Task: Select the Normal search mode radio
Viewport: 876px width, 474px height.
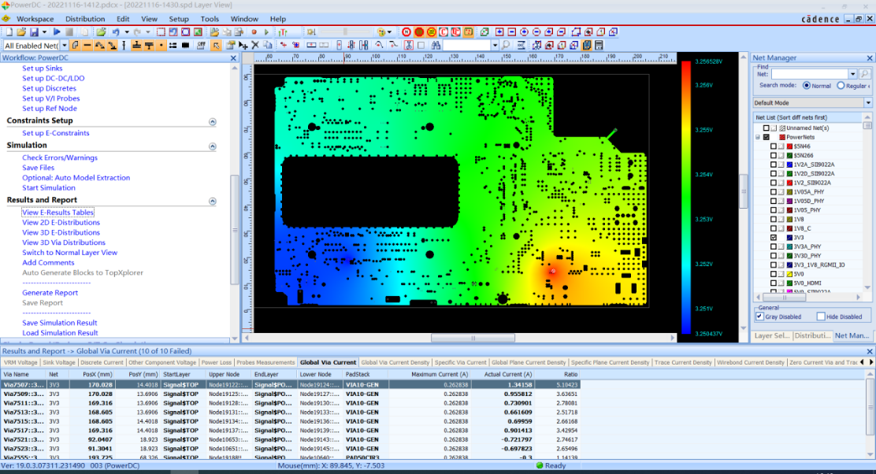Action: (x=806, y=85)
